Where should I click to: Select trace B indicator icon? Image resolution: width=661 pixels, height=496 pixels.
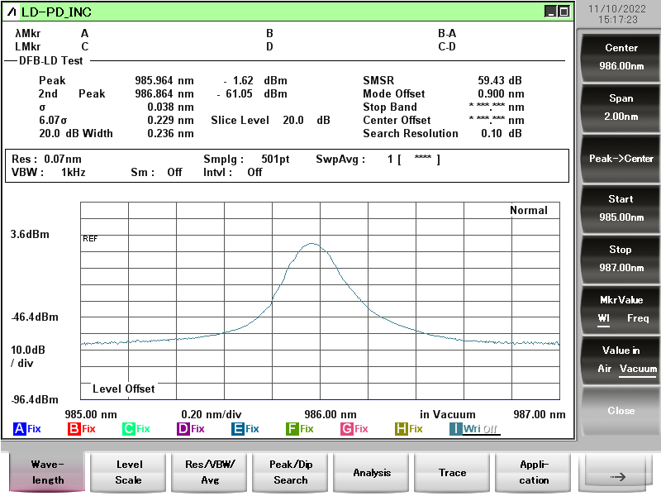(x=74, y=429)
